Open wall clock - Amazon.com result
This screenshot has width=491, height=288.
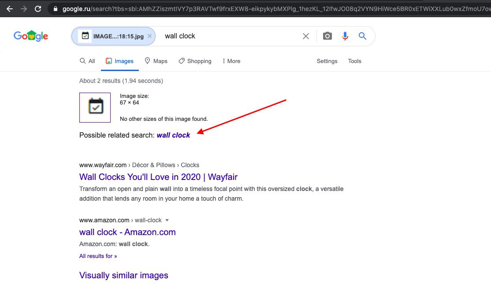click(127, 232)
